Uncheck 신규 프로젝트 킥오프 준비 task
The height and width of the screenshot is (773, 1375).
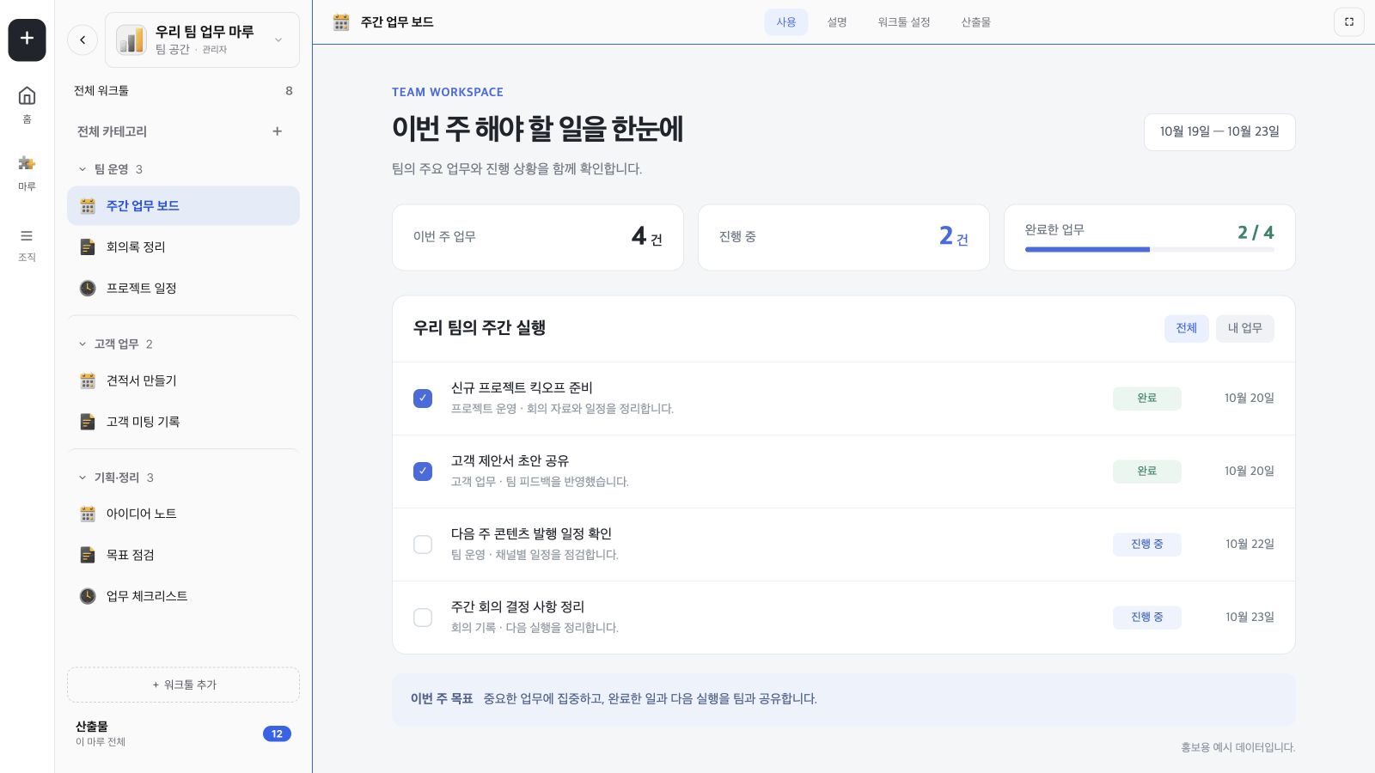point(423,399)
